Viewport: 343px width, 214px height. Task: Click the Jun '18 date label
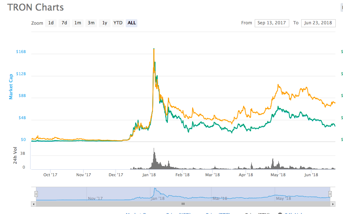click(311, 175)
